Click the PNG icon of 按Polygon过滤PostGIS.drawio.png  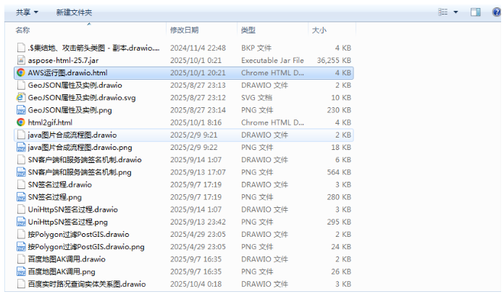pyautogui.click(x=21, y=246)
